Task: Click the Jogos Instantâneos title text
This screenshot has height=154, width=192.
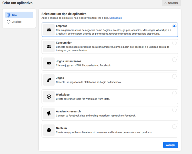Action: (x=69, y=61)
